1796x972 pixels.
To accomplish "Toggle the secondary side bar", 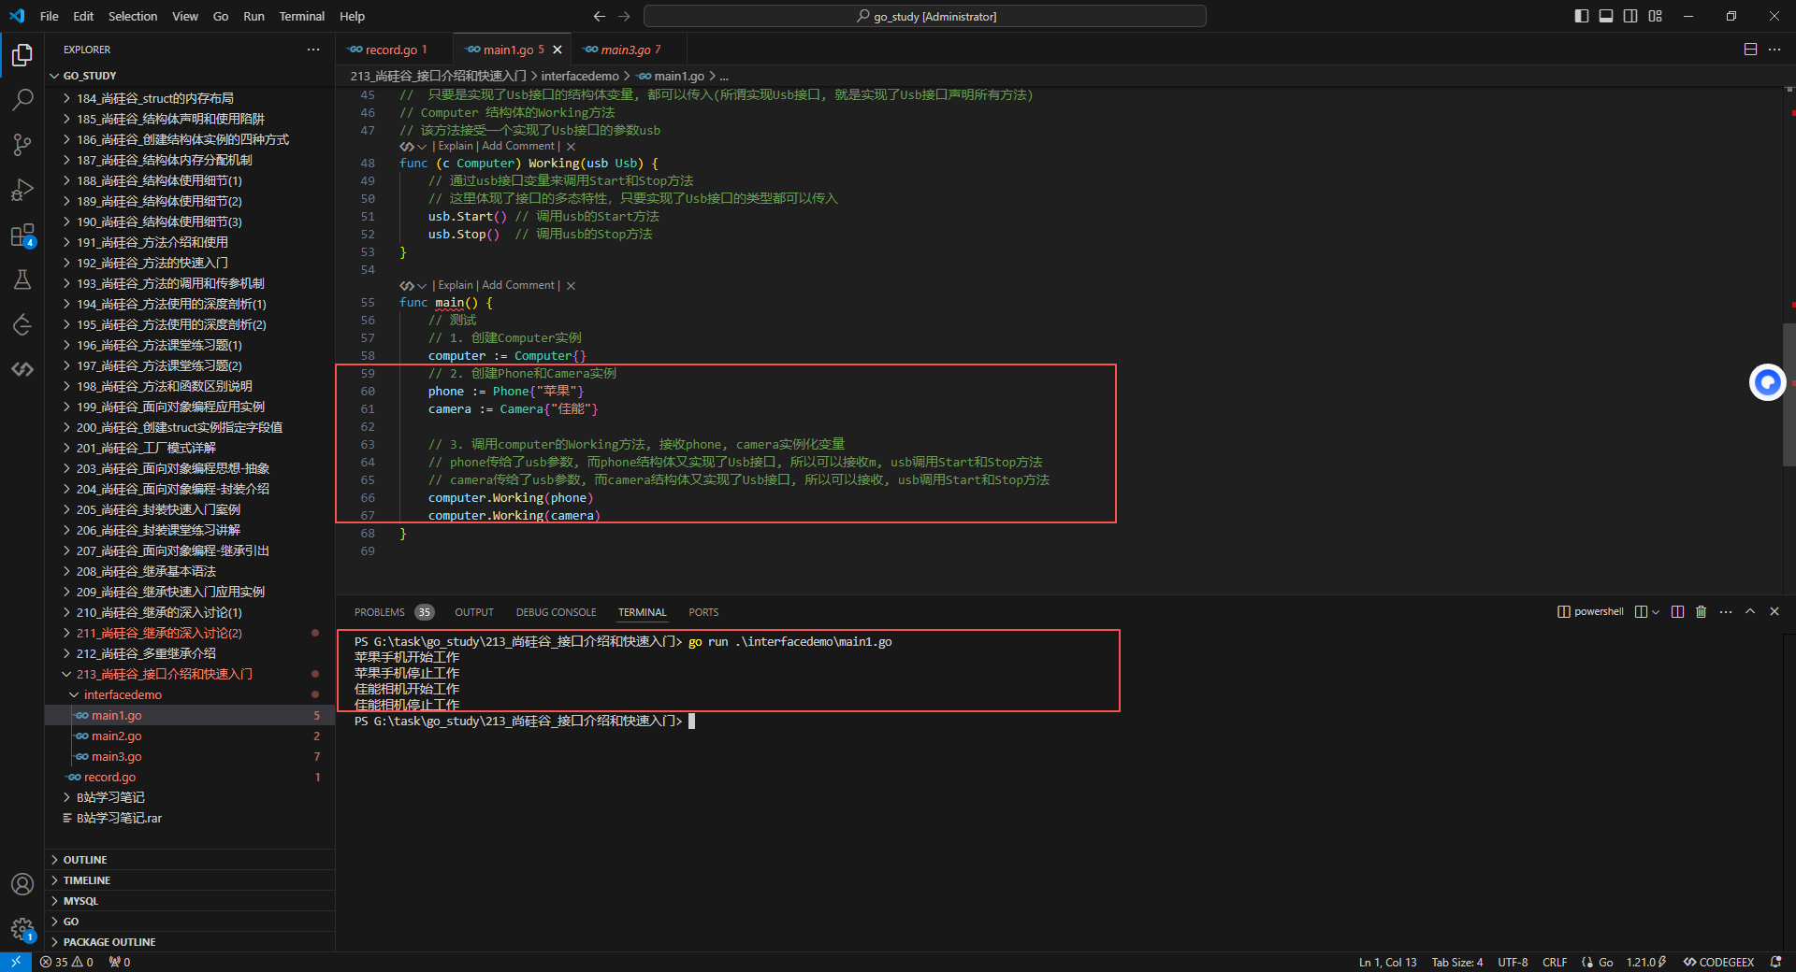I will [1630, 16].
